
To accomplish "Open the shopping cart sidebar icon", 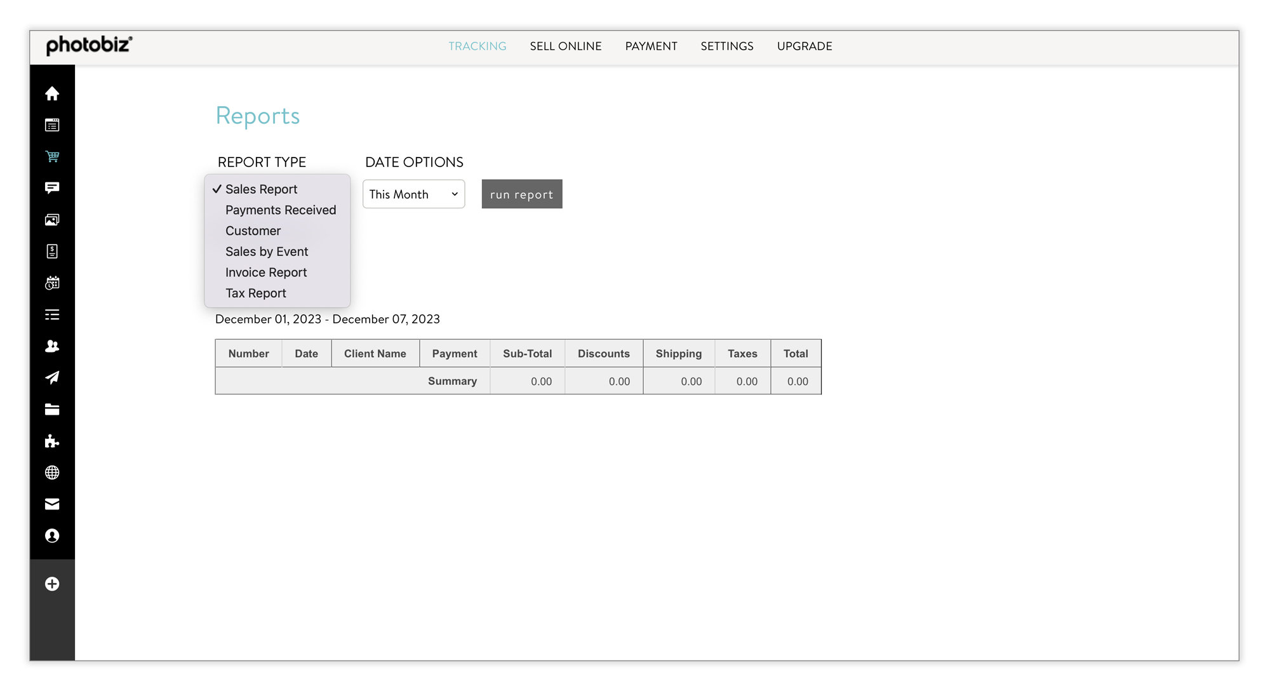I will coord(52,156).
